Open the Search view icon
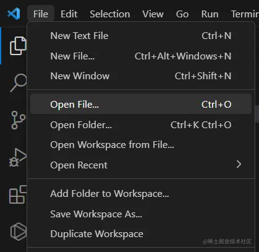The width and height of the screenshot is (259, 252). coord(19,83)
